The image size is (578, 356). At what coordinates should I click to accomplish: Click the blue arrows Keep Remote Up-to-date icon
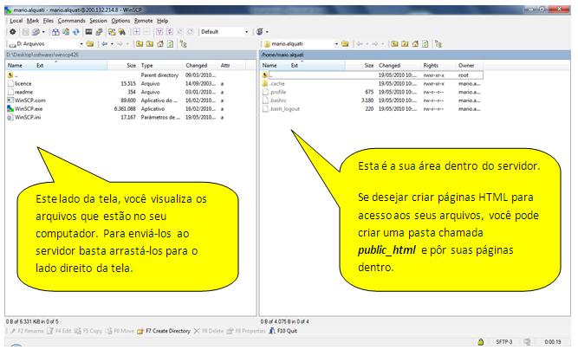[x=76, y=32]
